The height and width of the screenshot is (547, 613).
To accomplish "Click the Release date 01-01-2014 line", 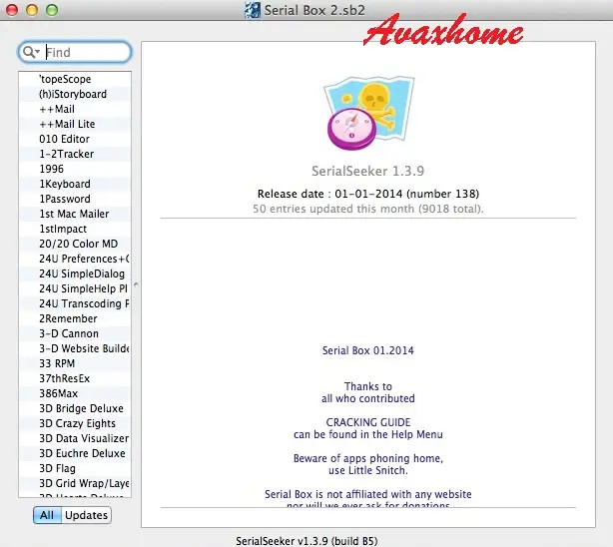I will (367, 194).
